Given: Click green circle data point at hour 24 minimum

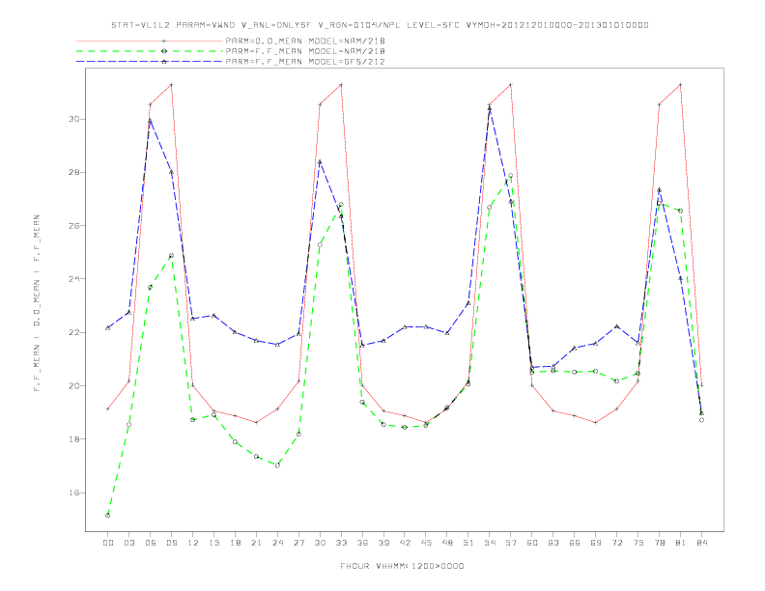Looking at the screenshot, I should click(x=277, y=465).
